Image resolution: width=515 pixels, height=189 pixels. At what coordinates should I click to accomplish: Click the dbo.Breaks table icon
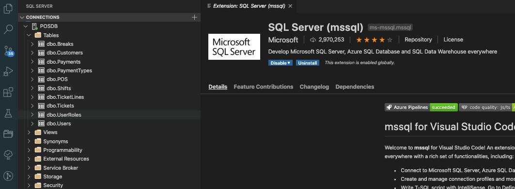point(41,44)
